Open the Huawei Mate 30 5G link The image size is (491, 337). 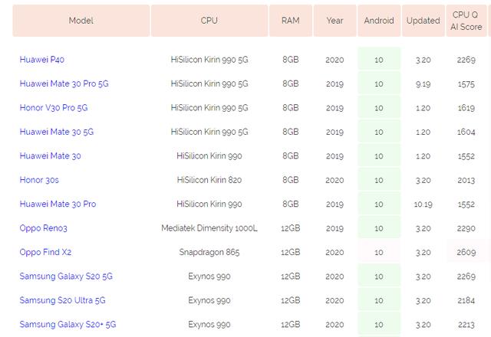(56, 132)
